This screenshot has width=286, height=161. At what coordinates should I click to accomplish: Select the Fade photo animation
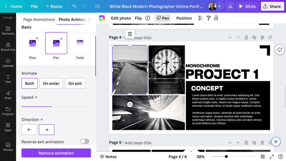[x=80, y=43]
